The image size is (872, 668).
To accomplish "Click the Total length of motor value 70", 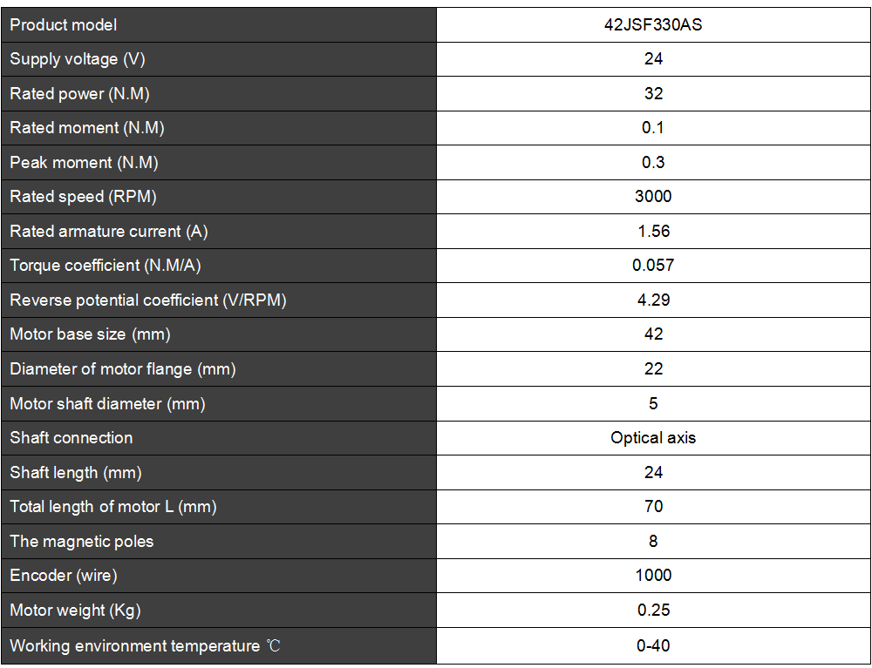I will pyautogui.click(x=653, y=506).
